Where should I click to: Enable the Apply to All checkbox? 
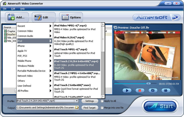point(102,101)
